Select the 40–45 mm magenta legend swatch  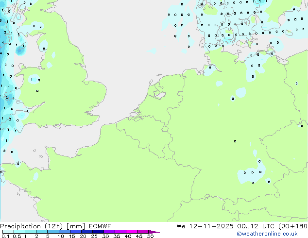click(132, 232)
